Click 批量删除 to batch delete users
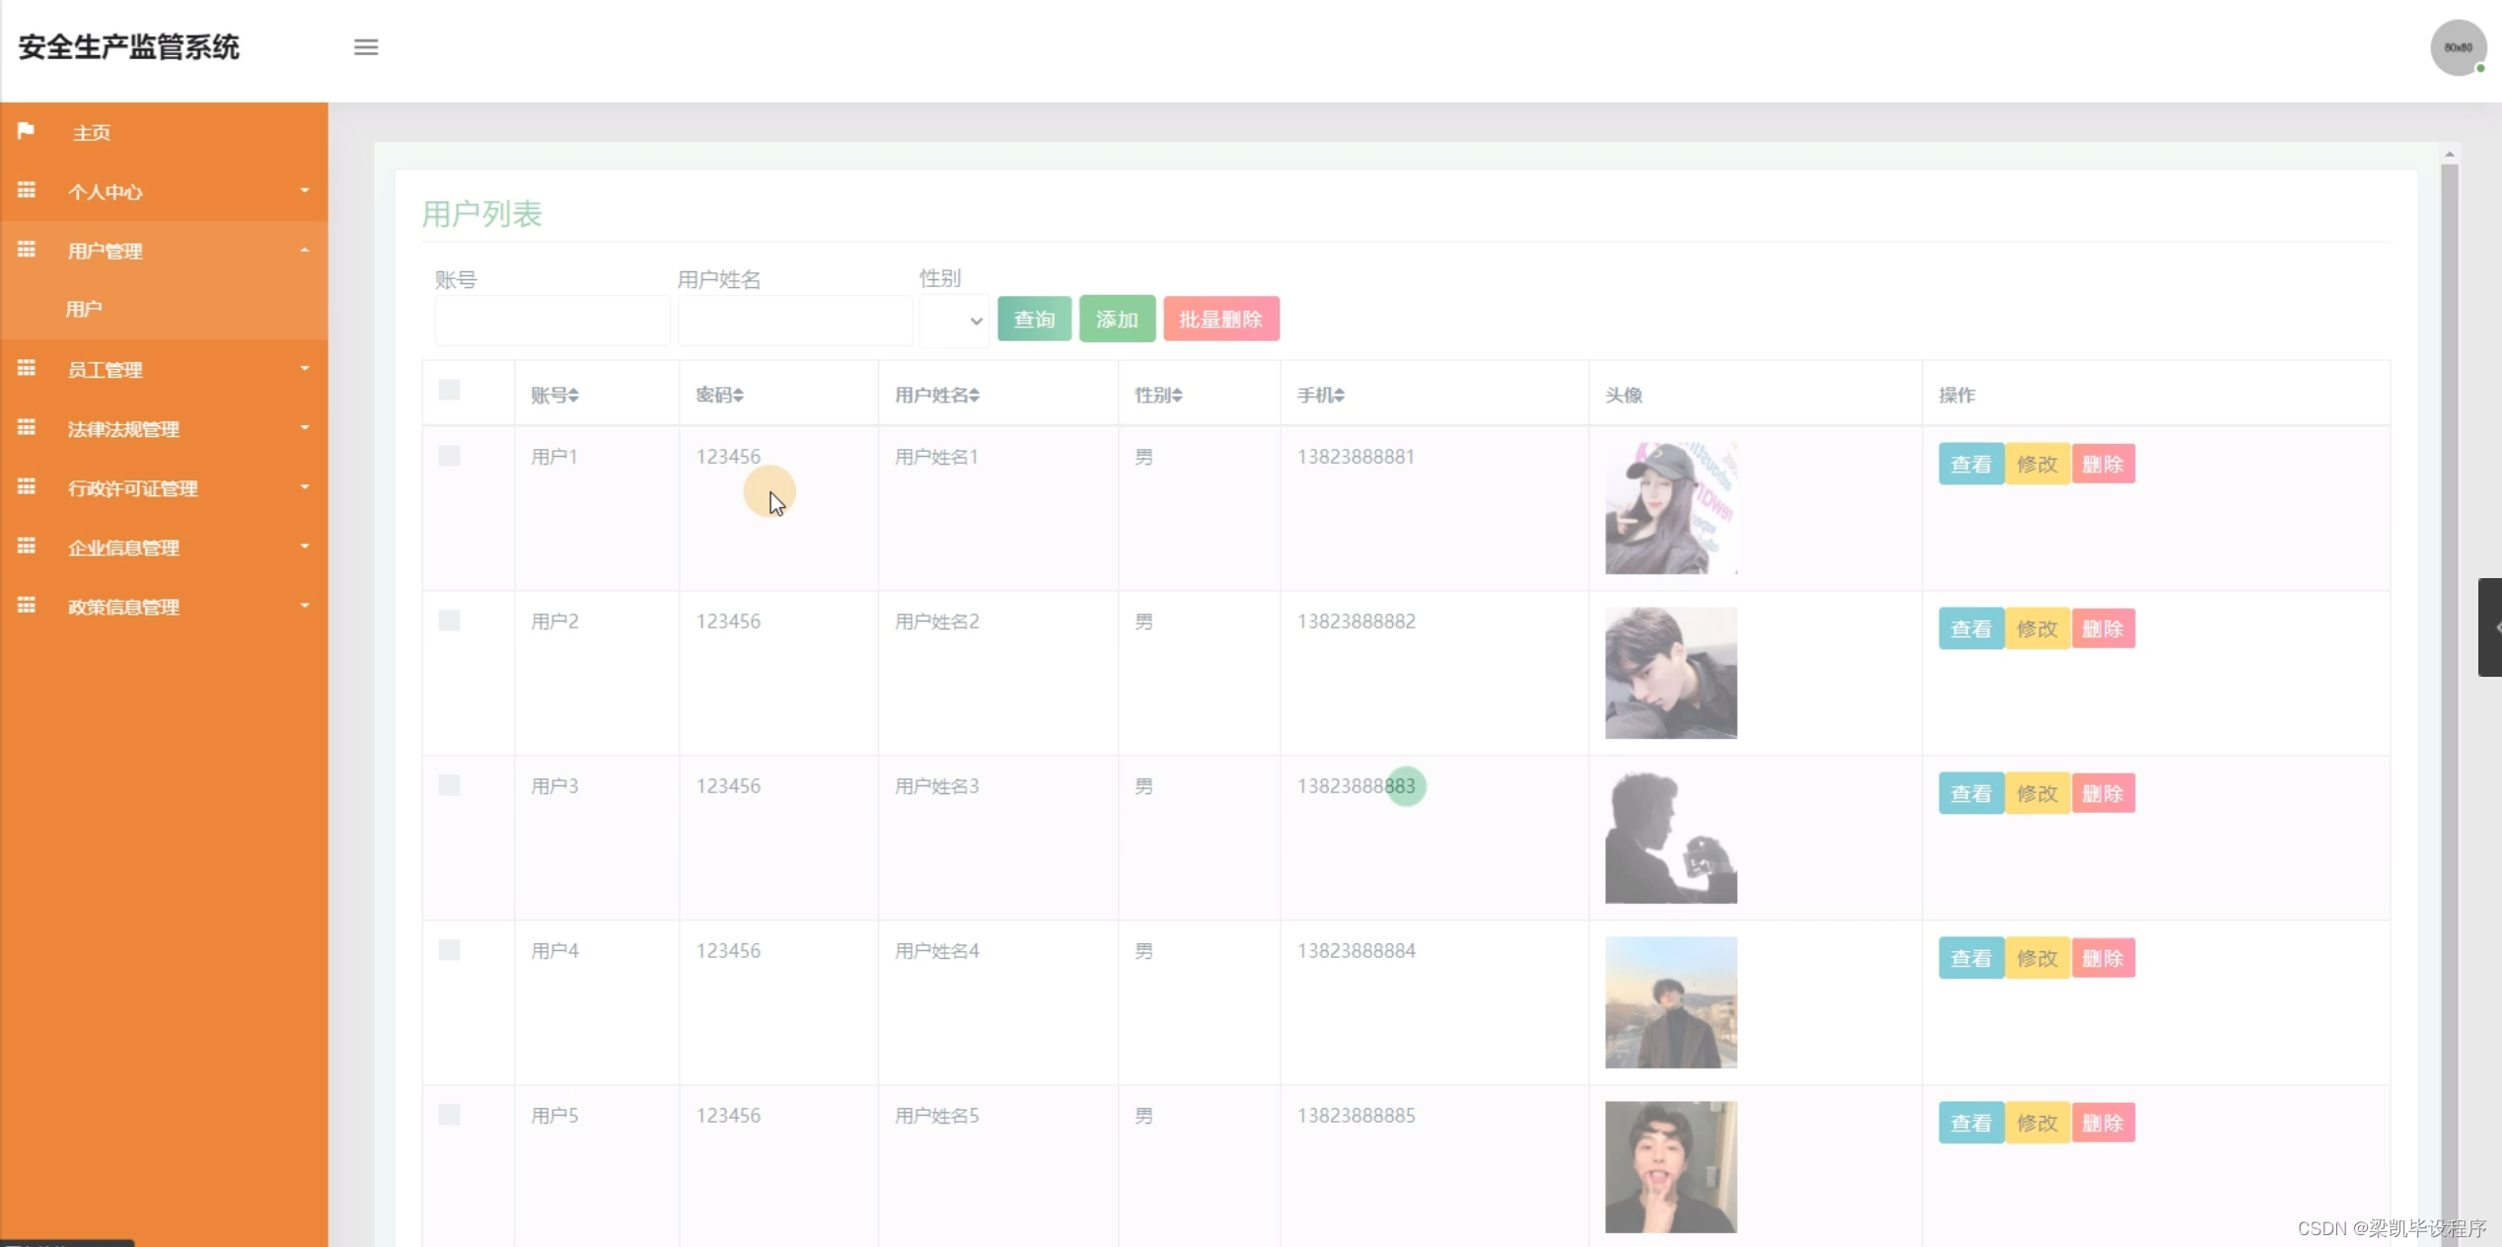This screenshot has height=1247, width=2502. click(x=1221, y=319)
